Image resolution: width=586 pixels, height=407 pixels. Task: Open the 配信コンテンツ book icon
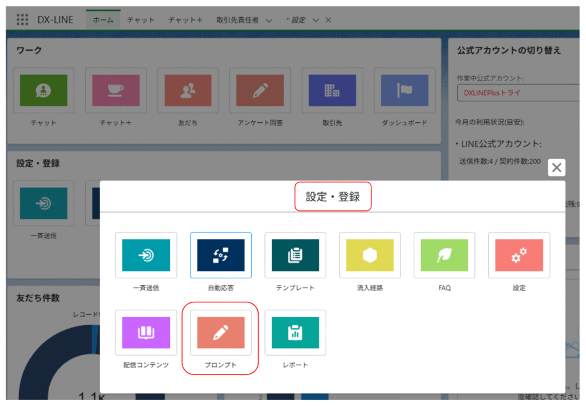tap(146, 333)
